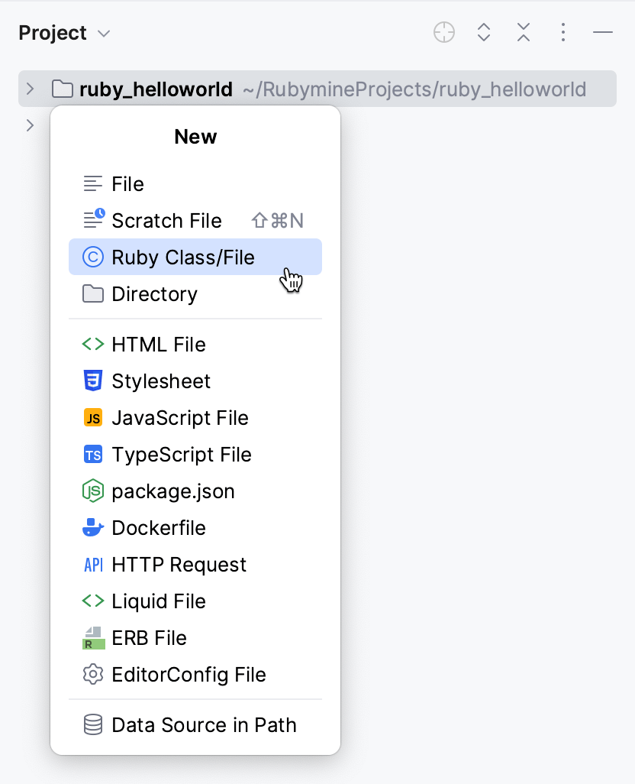Choose Scratch File from the New menu
Image resolution: width=635 pixels, height=784 pixels.
click(x=167, y=221)
